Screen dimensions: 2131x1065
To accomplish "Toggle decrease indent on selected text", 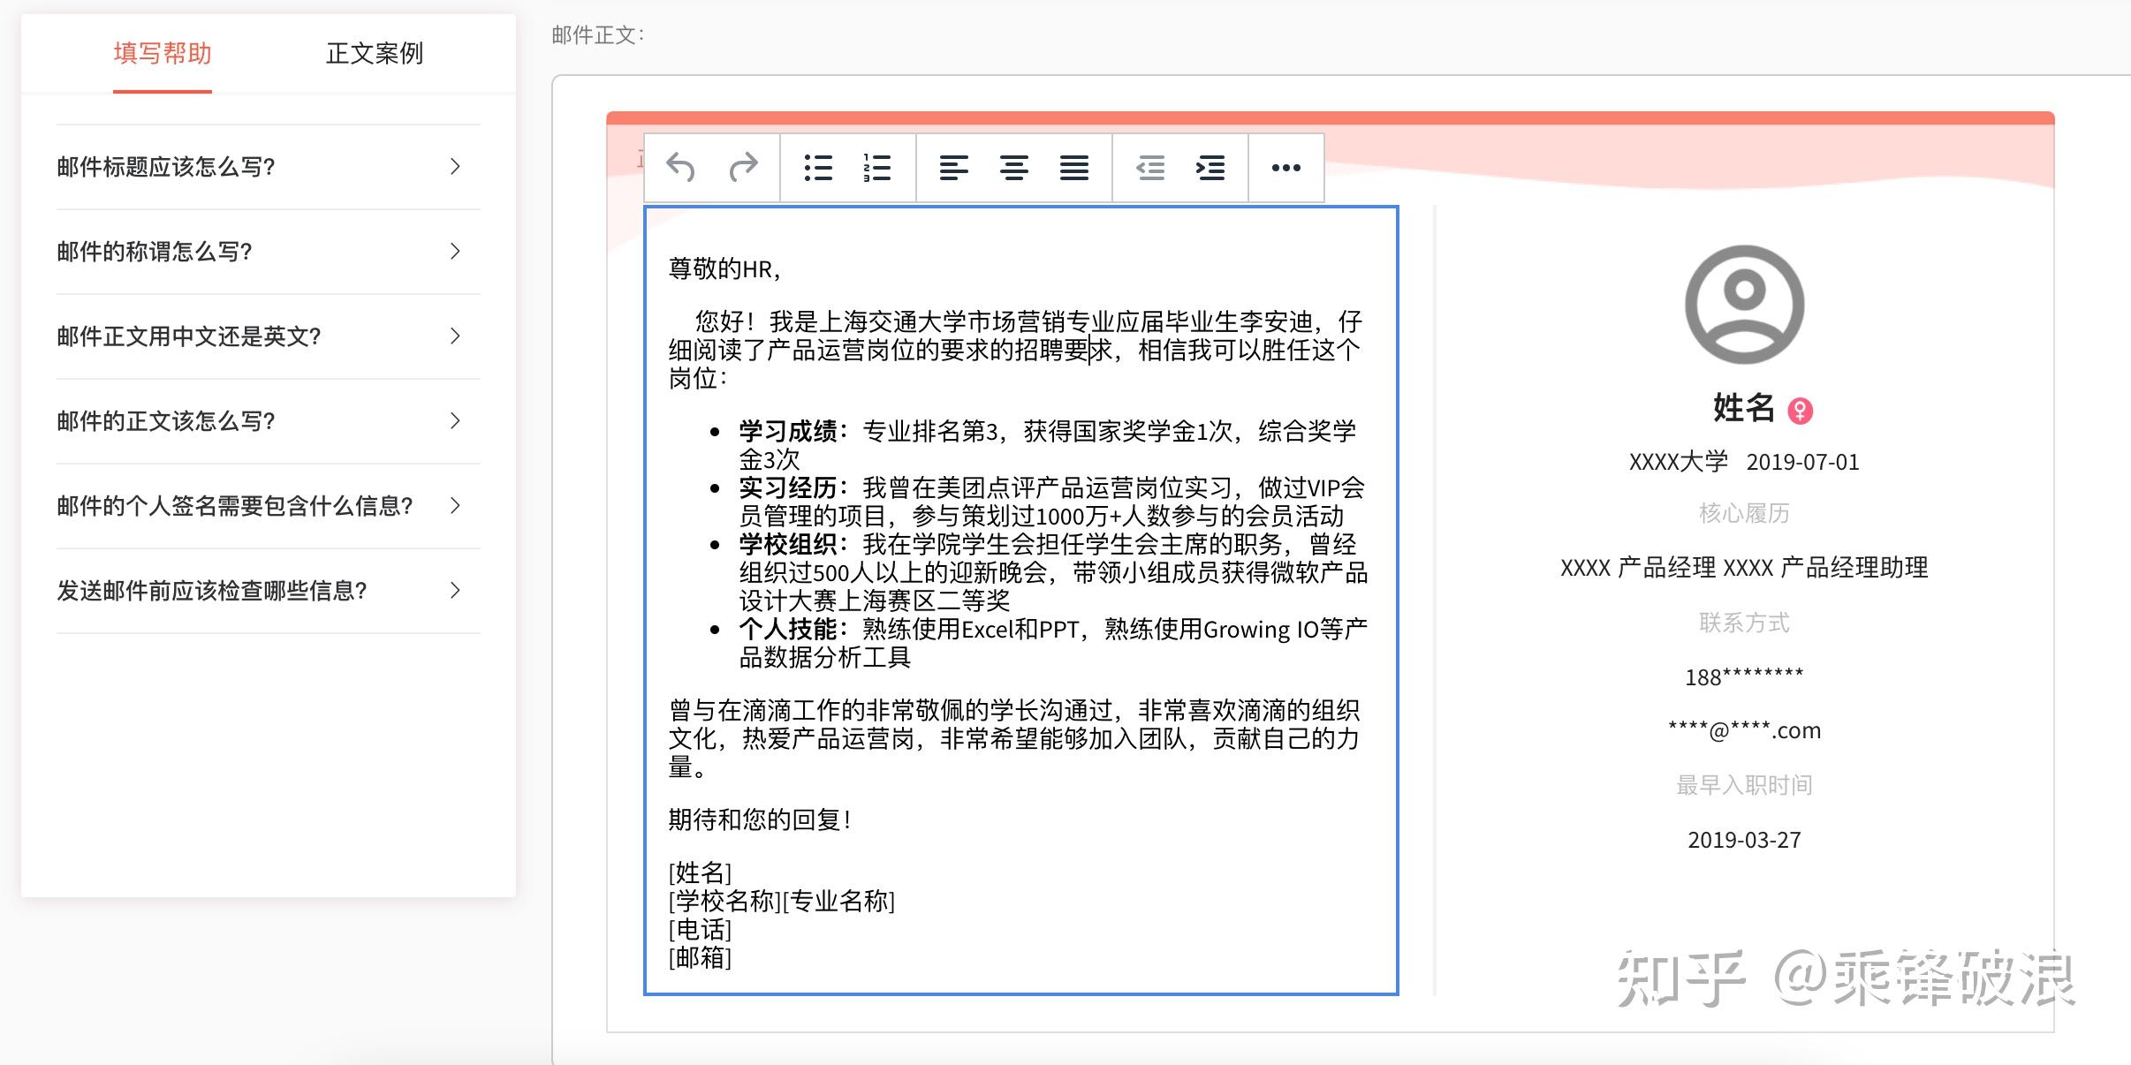I will point(1150,167).
